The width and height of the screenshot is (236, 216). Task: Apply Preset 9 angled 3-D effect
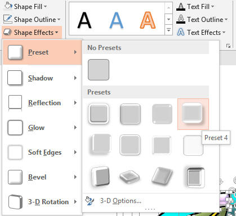click(x=100, y=176)
